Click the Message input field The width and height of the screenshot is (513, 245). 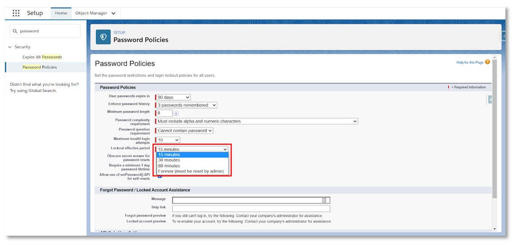[x=251, y=200]
